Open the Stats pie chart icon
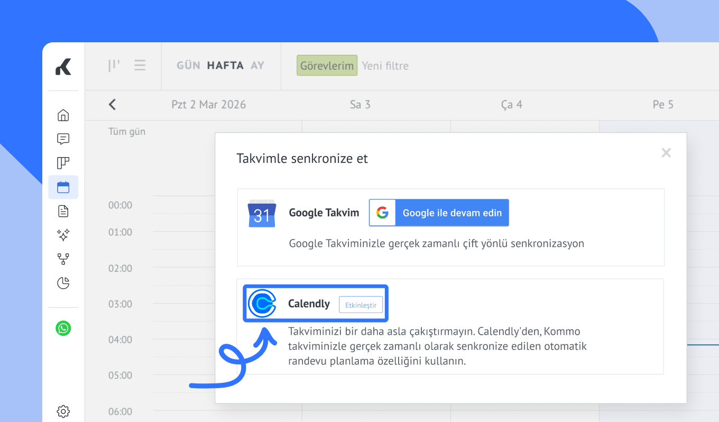The image size is (719, 422). [x=63, y=283]
